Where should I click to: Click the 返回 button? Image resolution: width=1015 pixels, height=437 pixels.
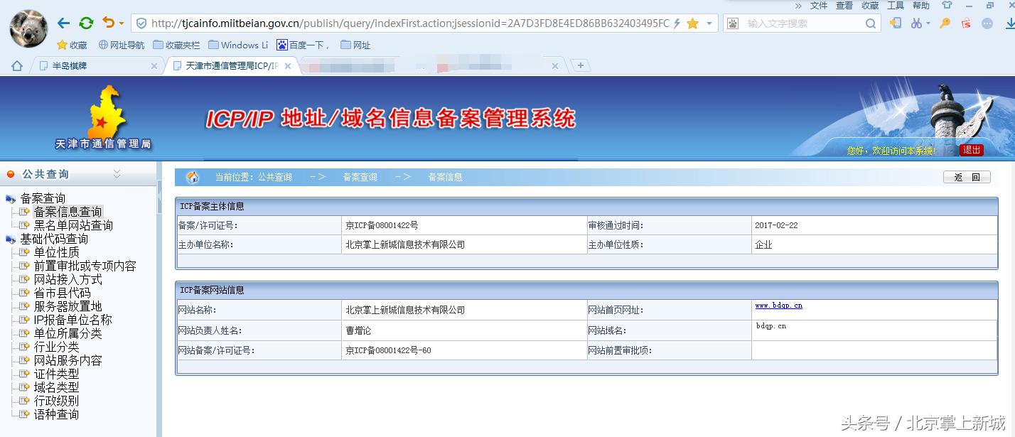967,177
